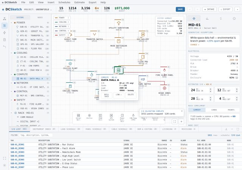Switch to LOAD SCHEDULE tab
This screenshot has width=242, height=170.
click(x=70, y=129)
